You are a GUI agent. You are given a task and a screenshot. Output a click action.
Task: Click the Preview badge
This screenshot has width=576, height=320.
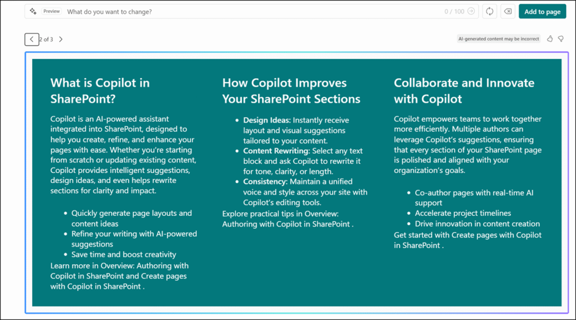coord(52,11)
